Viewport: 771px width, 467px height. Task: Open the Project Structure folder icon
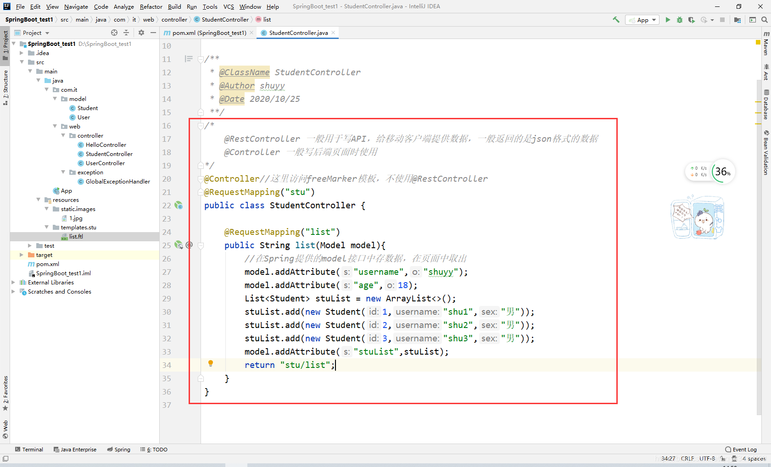click(737, 20)
